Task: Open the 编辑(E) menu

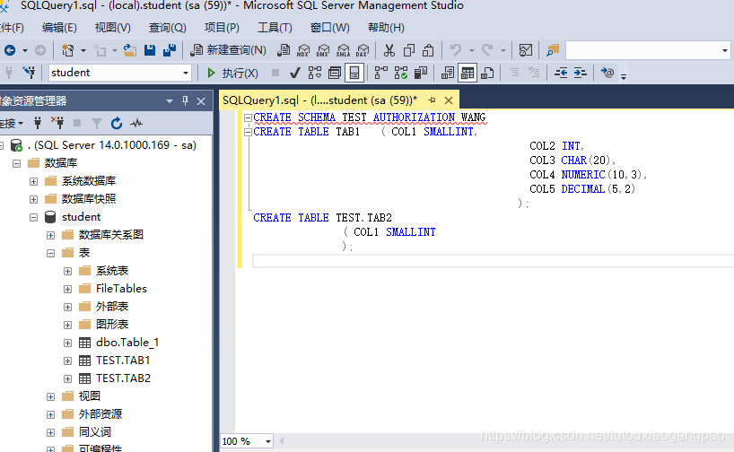Action: pyautogui.click(x=59, y=28)
